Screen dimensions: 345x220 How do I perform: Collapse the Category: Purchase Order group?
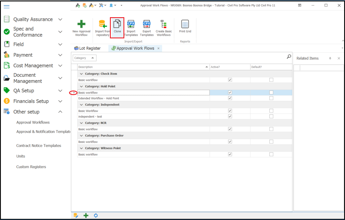tap(81, 136)
